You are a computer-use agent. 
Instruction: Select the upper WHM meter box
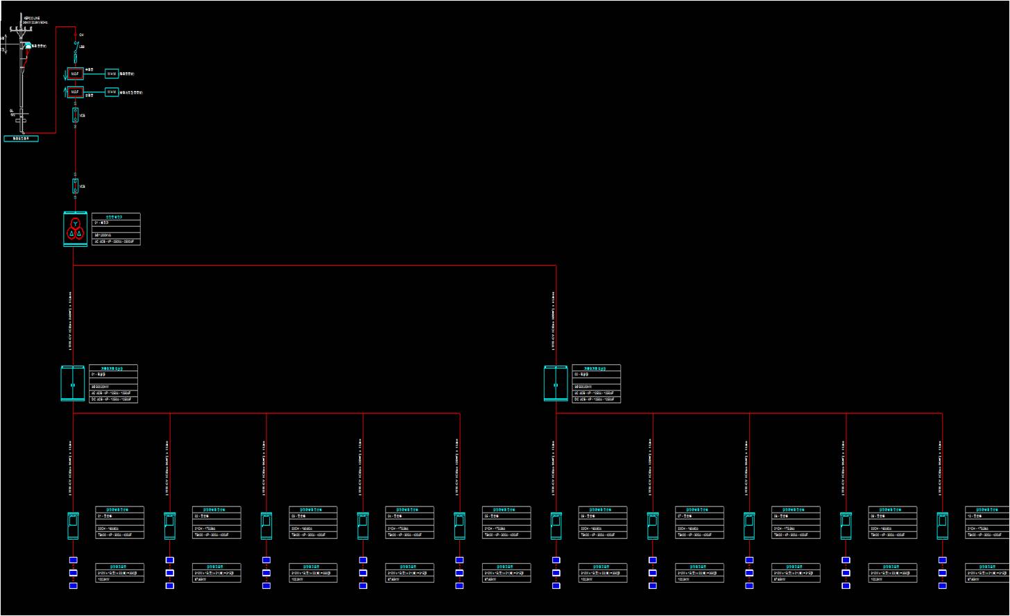[112, 73]
